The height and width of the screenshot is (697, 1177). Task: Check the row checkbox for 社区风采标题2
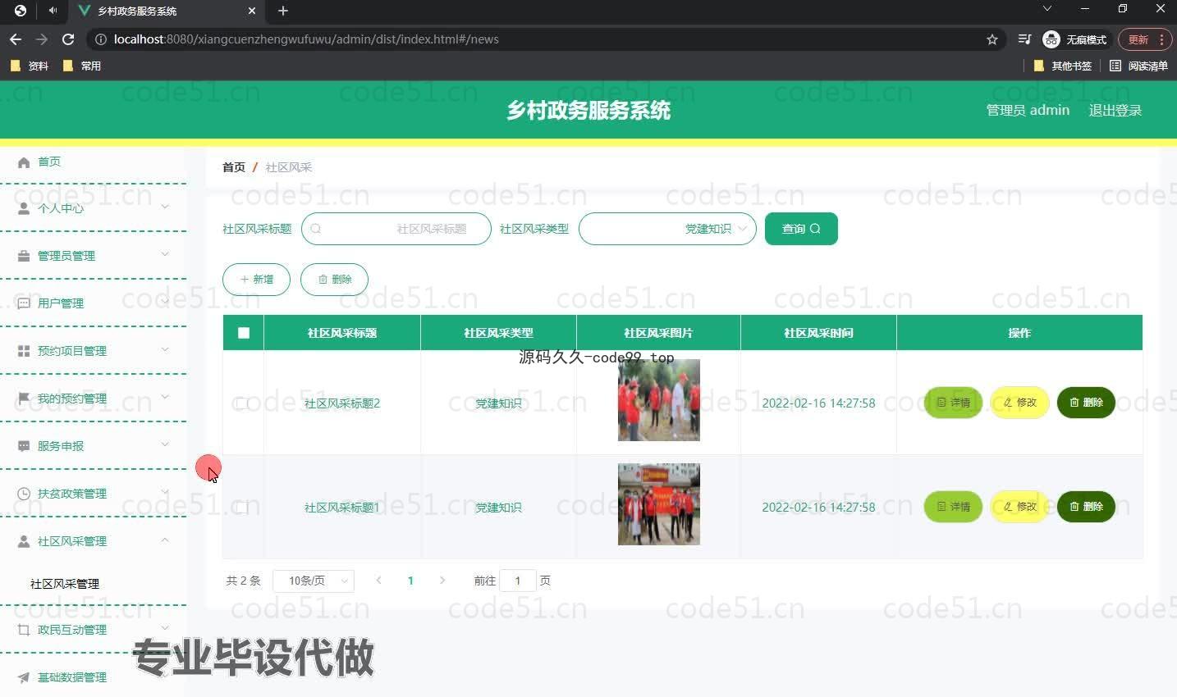242,403
